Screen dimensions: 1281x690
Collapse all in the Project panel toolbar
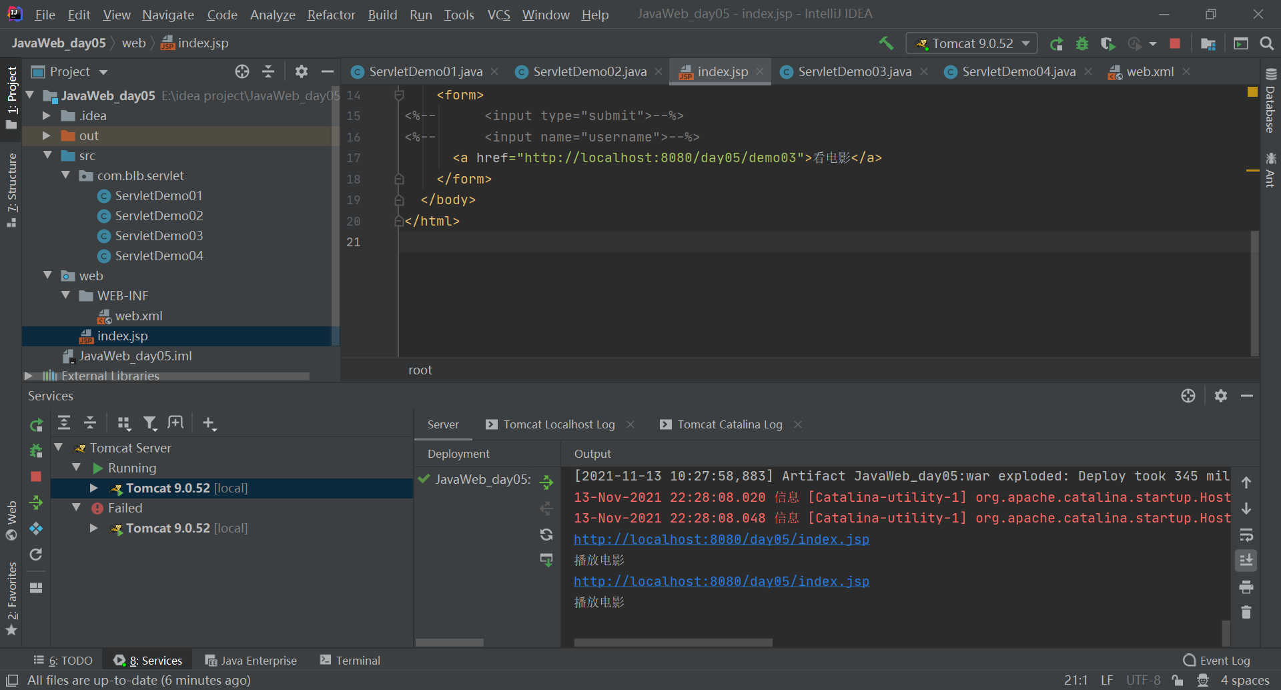(268, 71)
